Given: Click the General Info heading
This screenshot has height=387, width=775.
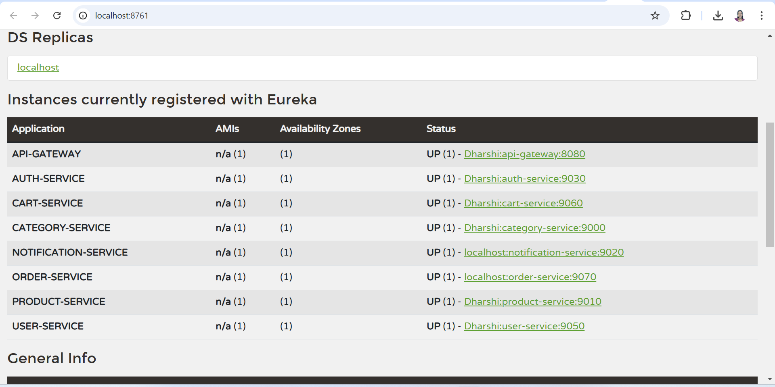Looking at the screenshot, I should pyautogui.click(x=52, y=358).
